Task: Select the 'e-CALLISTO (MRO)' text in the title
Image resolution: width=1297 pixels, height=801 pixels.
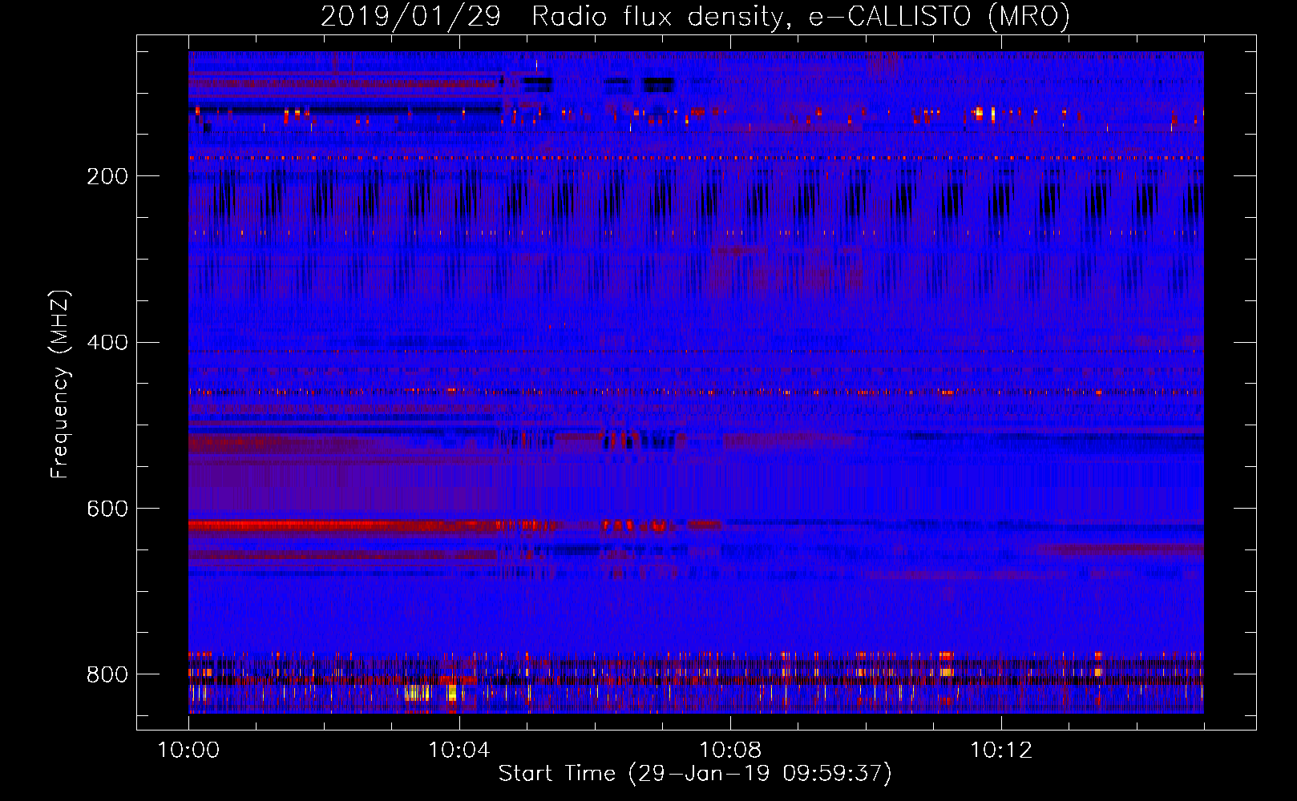Action: point(939,16)
